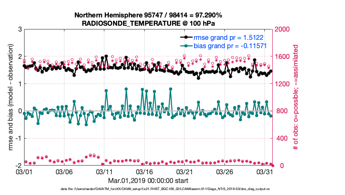
Task: Click the 03/01 x-axis tick label
Action: (23, 172)
